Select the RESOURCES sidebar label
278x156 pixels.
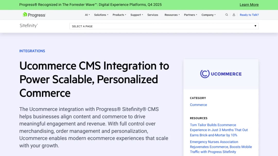point(198,118)
